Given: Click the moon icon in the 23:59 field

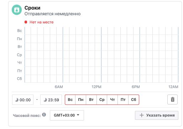Looking at the screenshot, I should 45,100.
